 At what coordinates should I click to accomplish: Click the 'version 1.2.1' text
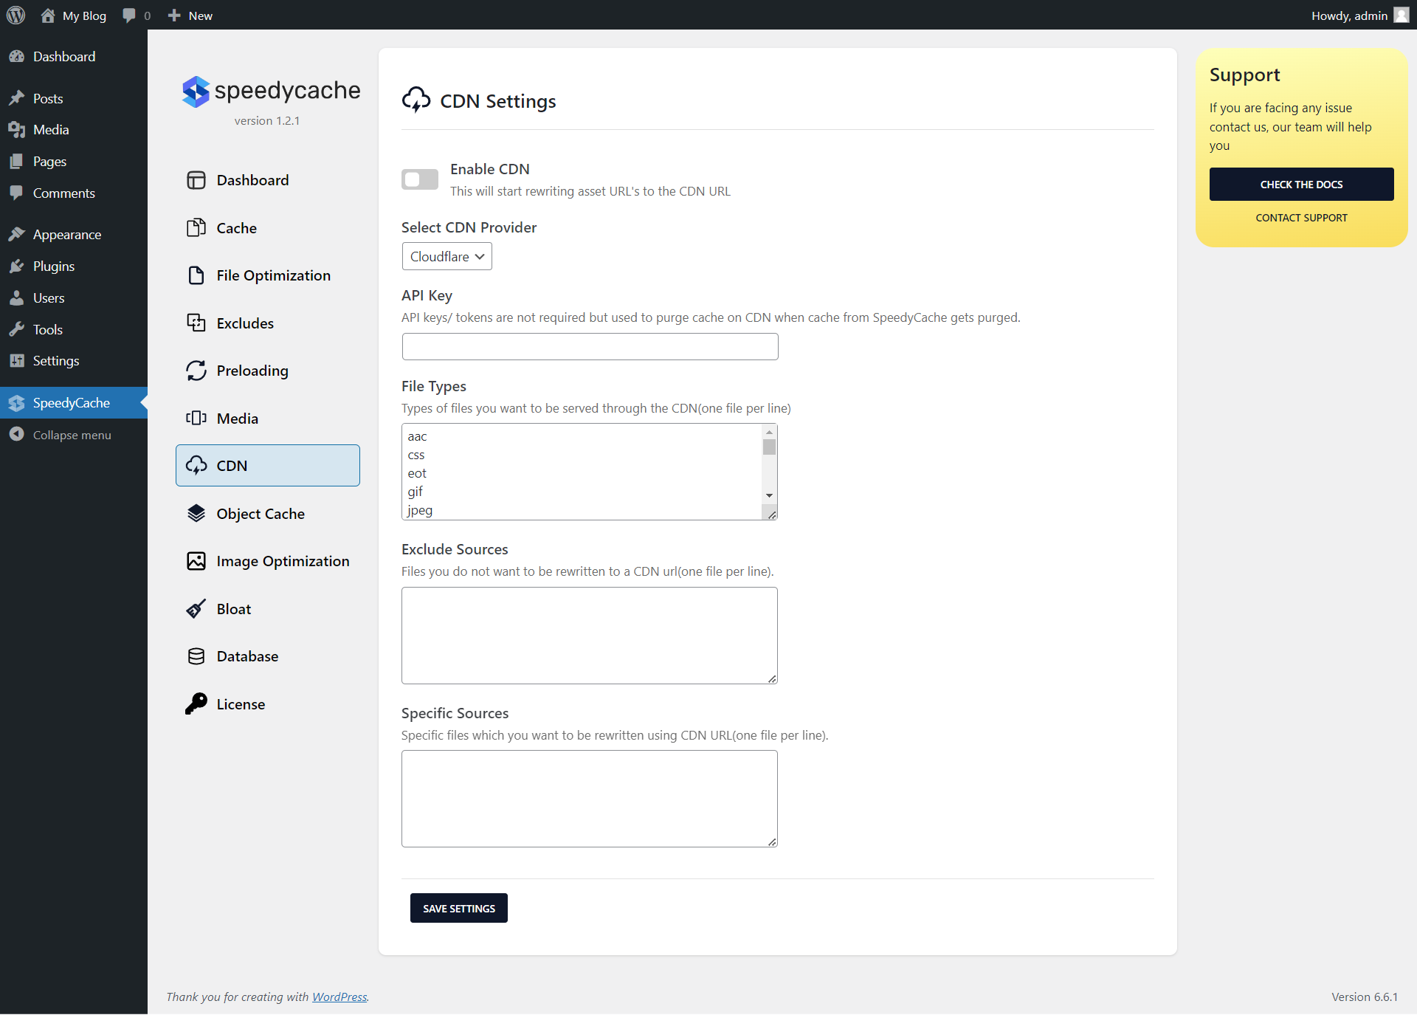point(267,121)
